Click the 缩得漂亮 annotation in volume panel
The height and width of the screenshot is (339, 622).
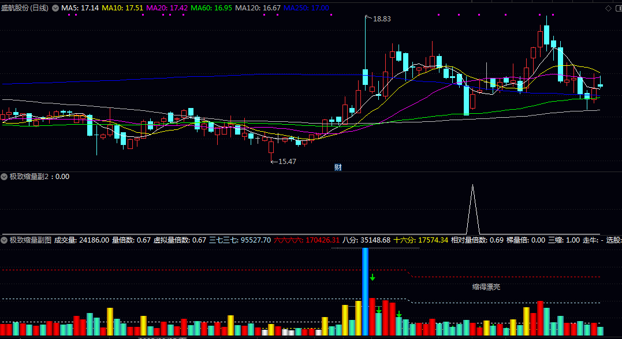coord(486,287)
